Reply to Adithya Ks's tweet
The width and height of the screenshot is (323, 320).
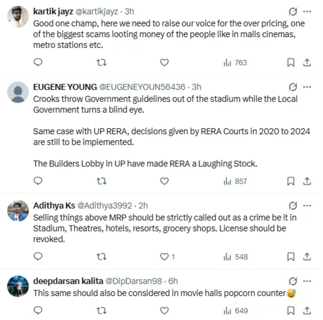pos(39,256)
